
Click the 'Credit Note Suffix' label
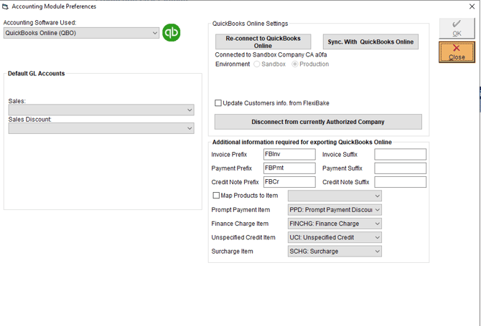[346, 182]
